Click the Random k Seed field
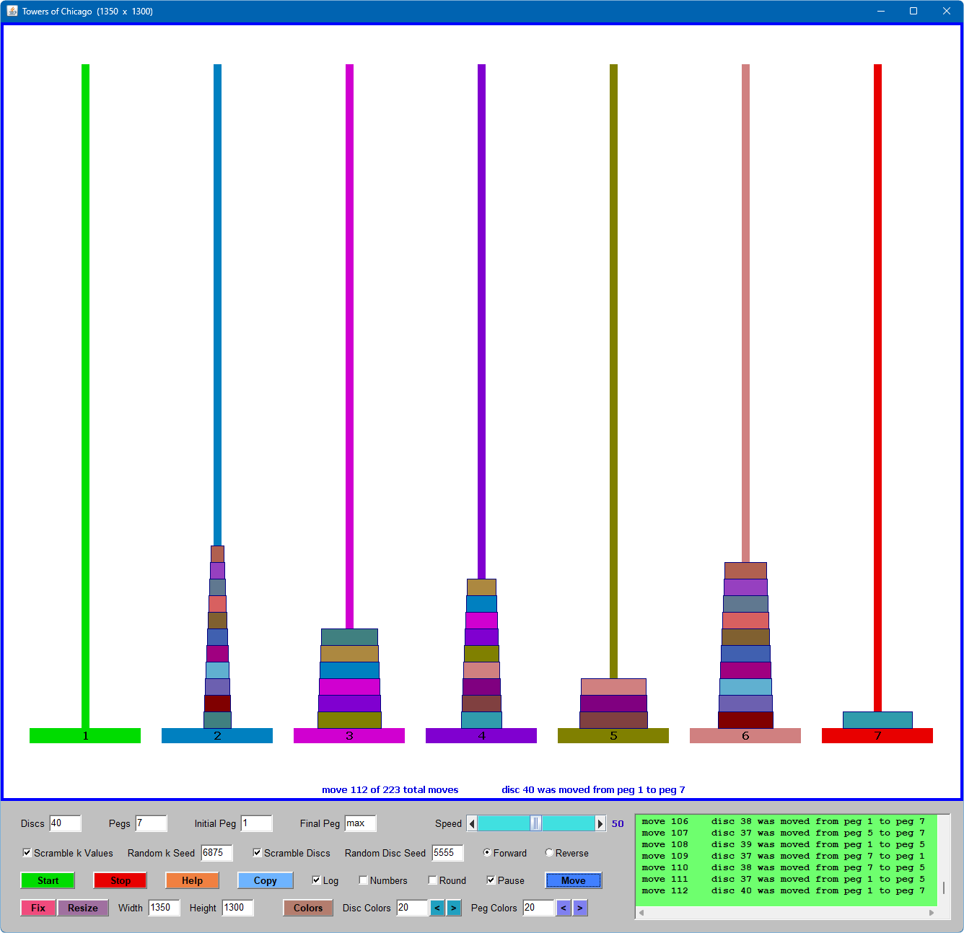The width and height of the screenshot is (964, 933). pyautogui.click(x=216, y=853)
